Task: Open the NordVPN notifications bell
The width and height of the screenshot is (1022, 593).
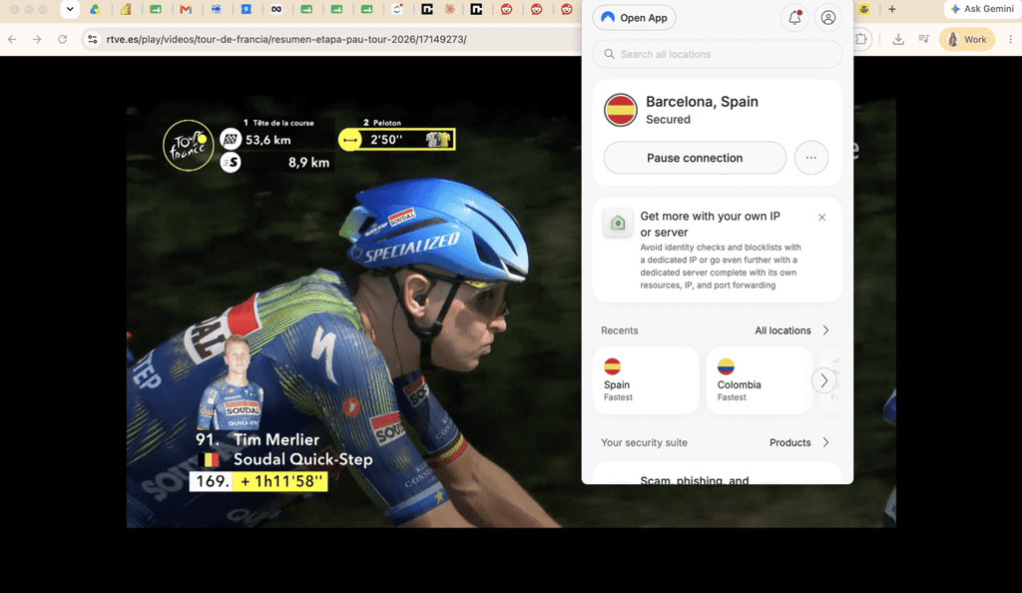Action: point(794,18)
